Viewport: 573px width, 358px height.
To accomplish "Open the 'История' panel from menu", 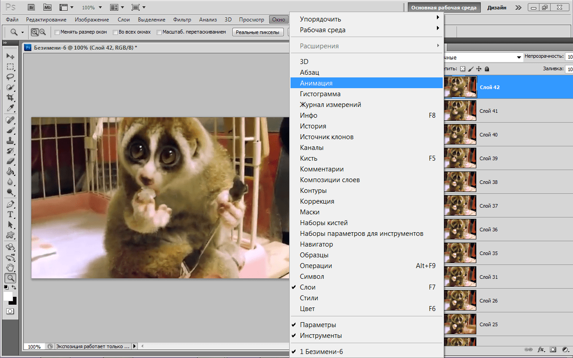I will tap(367, 126).
